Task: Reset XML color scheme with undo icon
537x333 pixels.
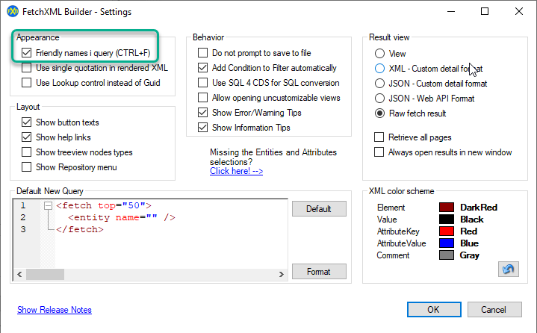Action: [508, 269]
